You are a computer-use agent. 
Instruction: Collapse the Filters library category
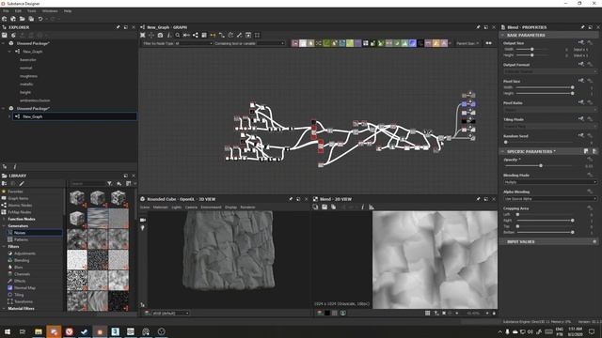coord(4,246)
